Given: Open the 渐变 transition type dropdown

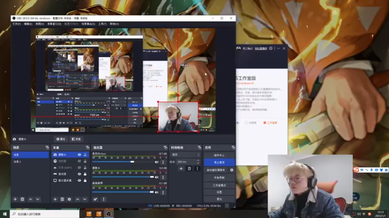Looking at the screenshot, I should pyautogui.click(x=185, y=155).
